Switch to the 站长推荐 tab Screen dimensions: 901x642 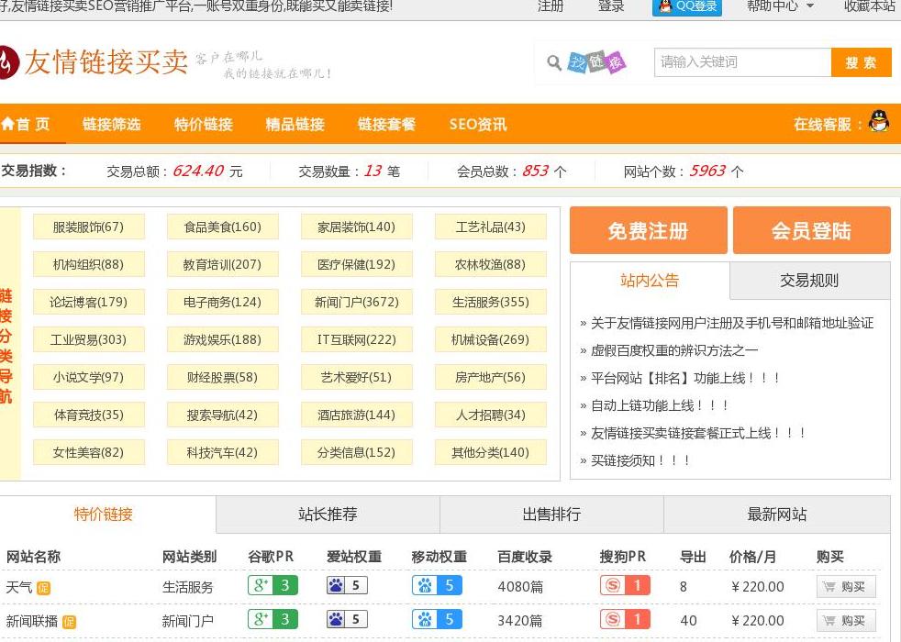(328, 514)
